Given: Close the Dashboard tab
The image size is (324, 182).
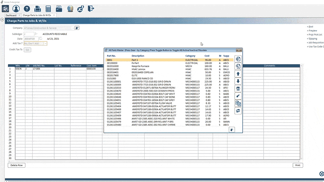Looking at the screenshot, I should (x=20, y=15).
